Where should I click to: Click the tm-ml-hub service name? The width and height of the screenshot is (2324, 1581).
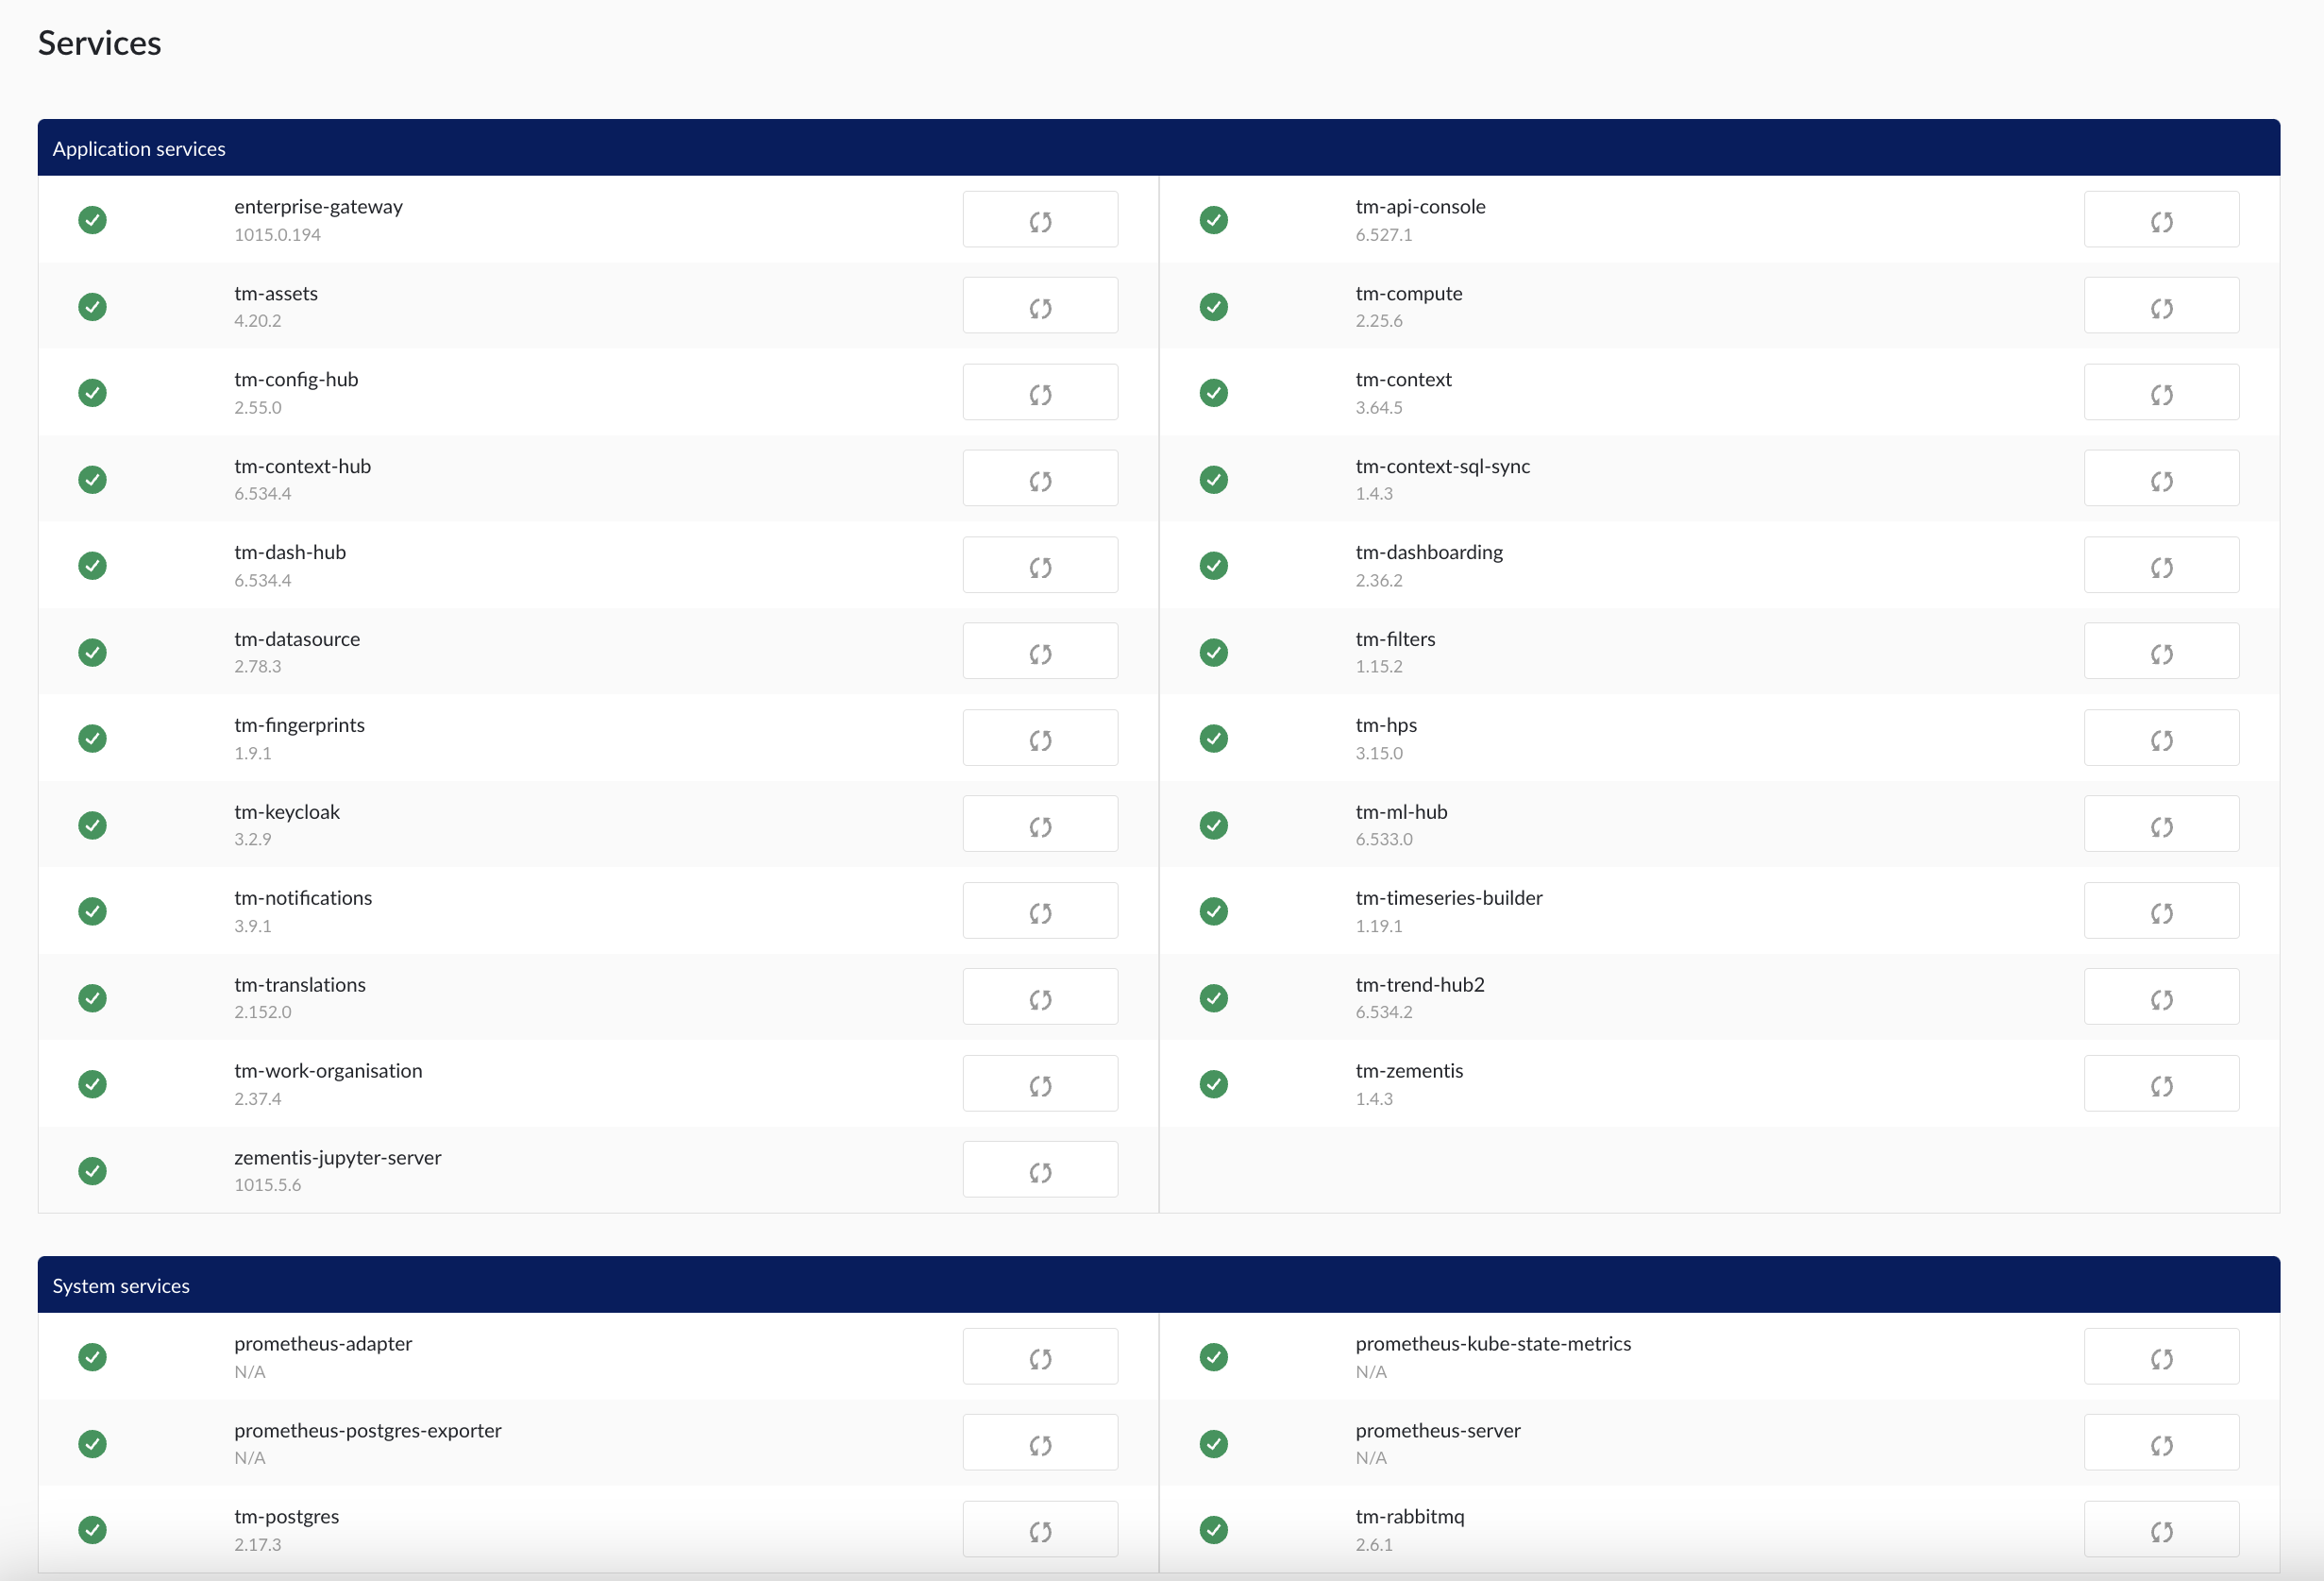[1401, 811]
